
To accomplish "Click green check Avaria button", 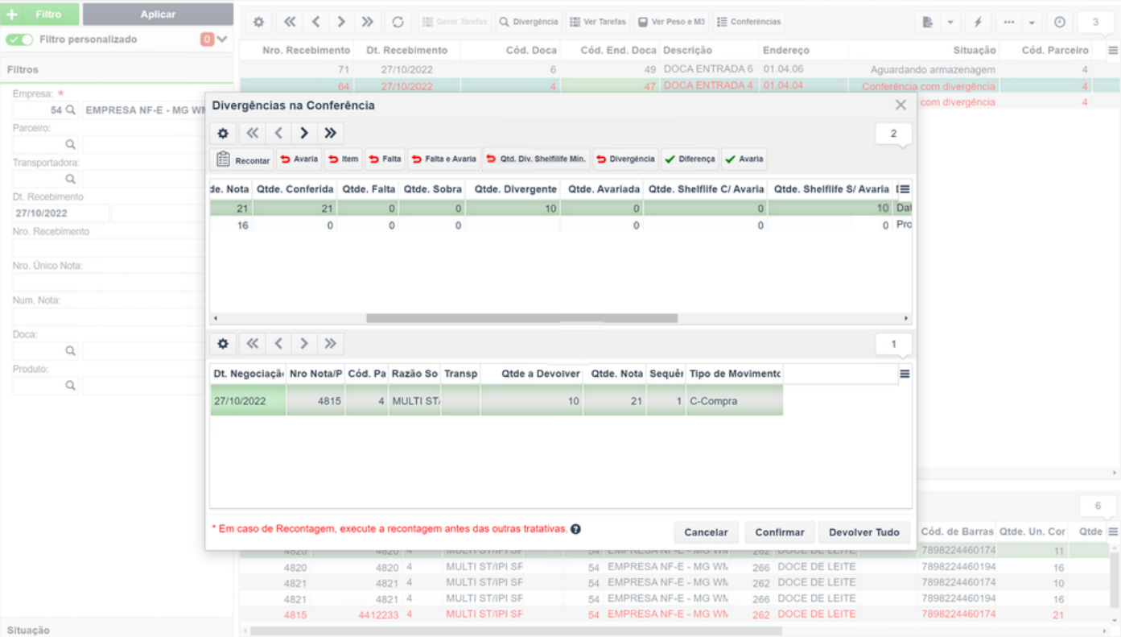I will pyautogui.click(x=744, y=159).
